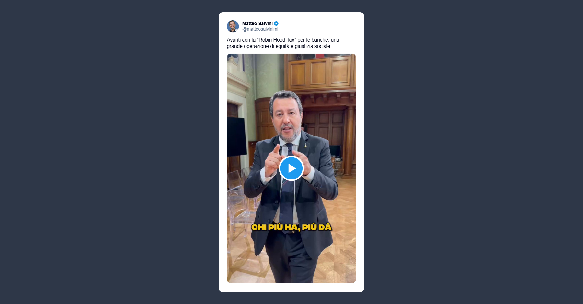Click the blue verified badge next to Matteo Salvini

[x=276, y=23]
